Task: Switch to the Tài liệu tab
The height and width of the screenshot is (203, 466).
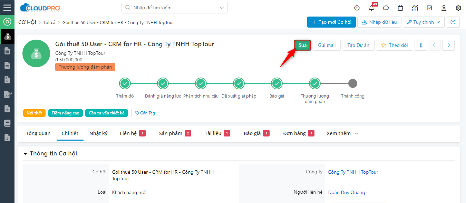Action: point(217,133)
